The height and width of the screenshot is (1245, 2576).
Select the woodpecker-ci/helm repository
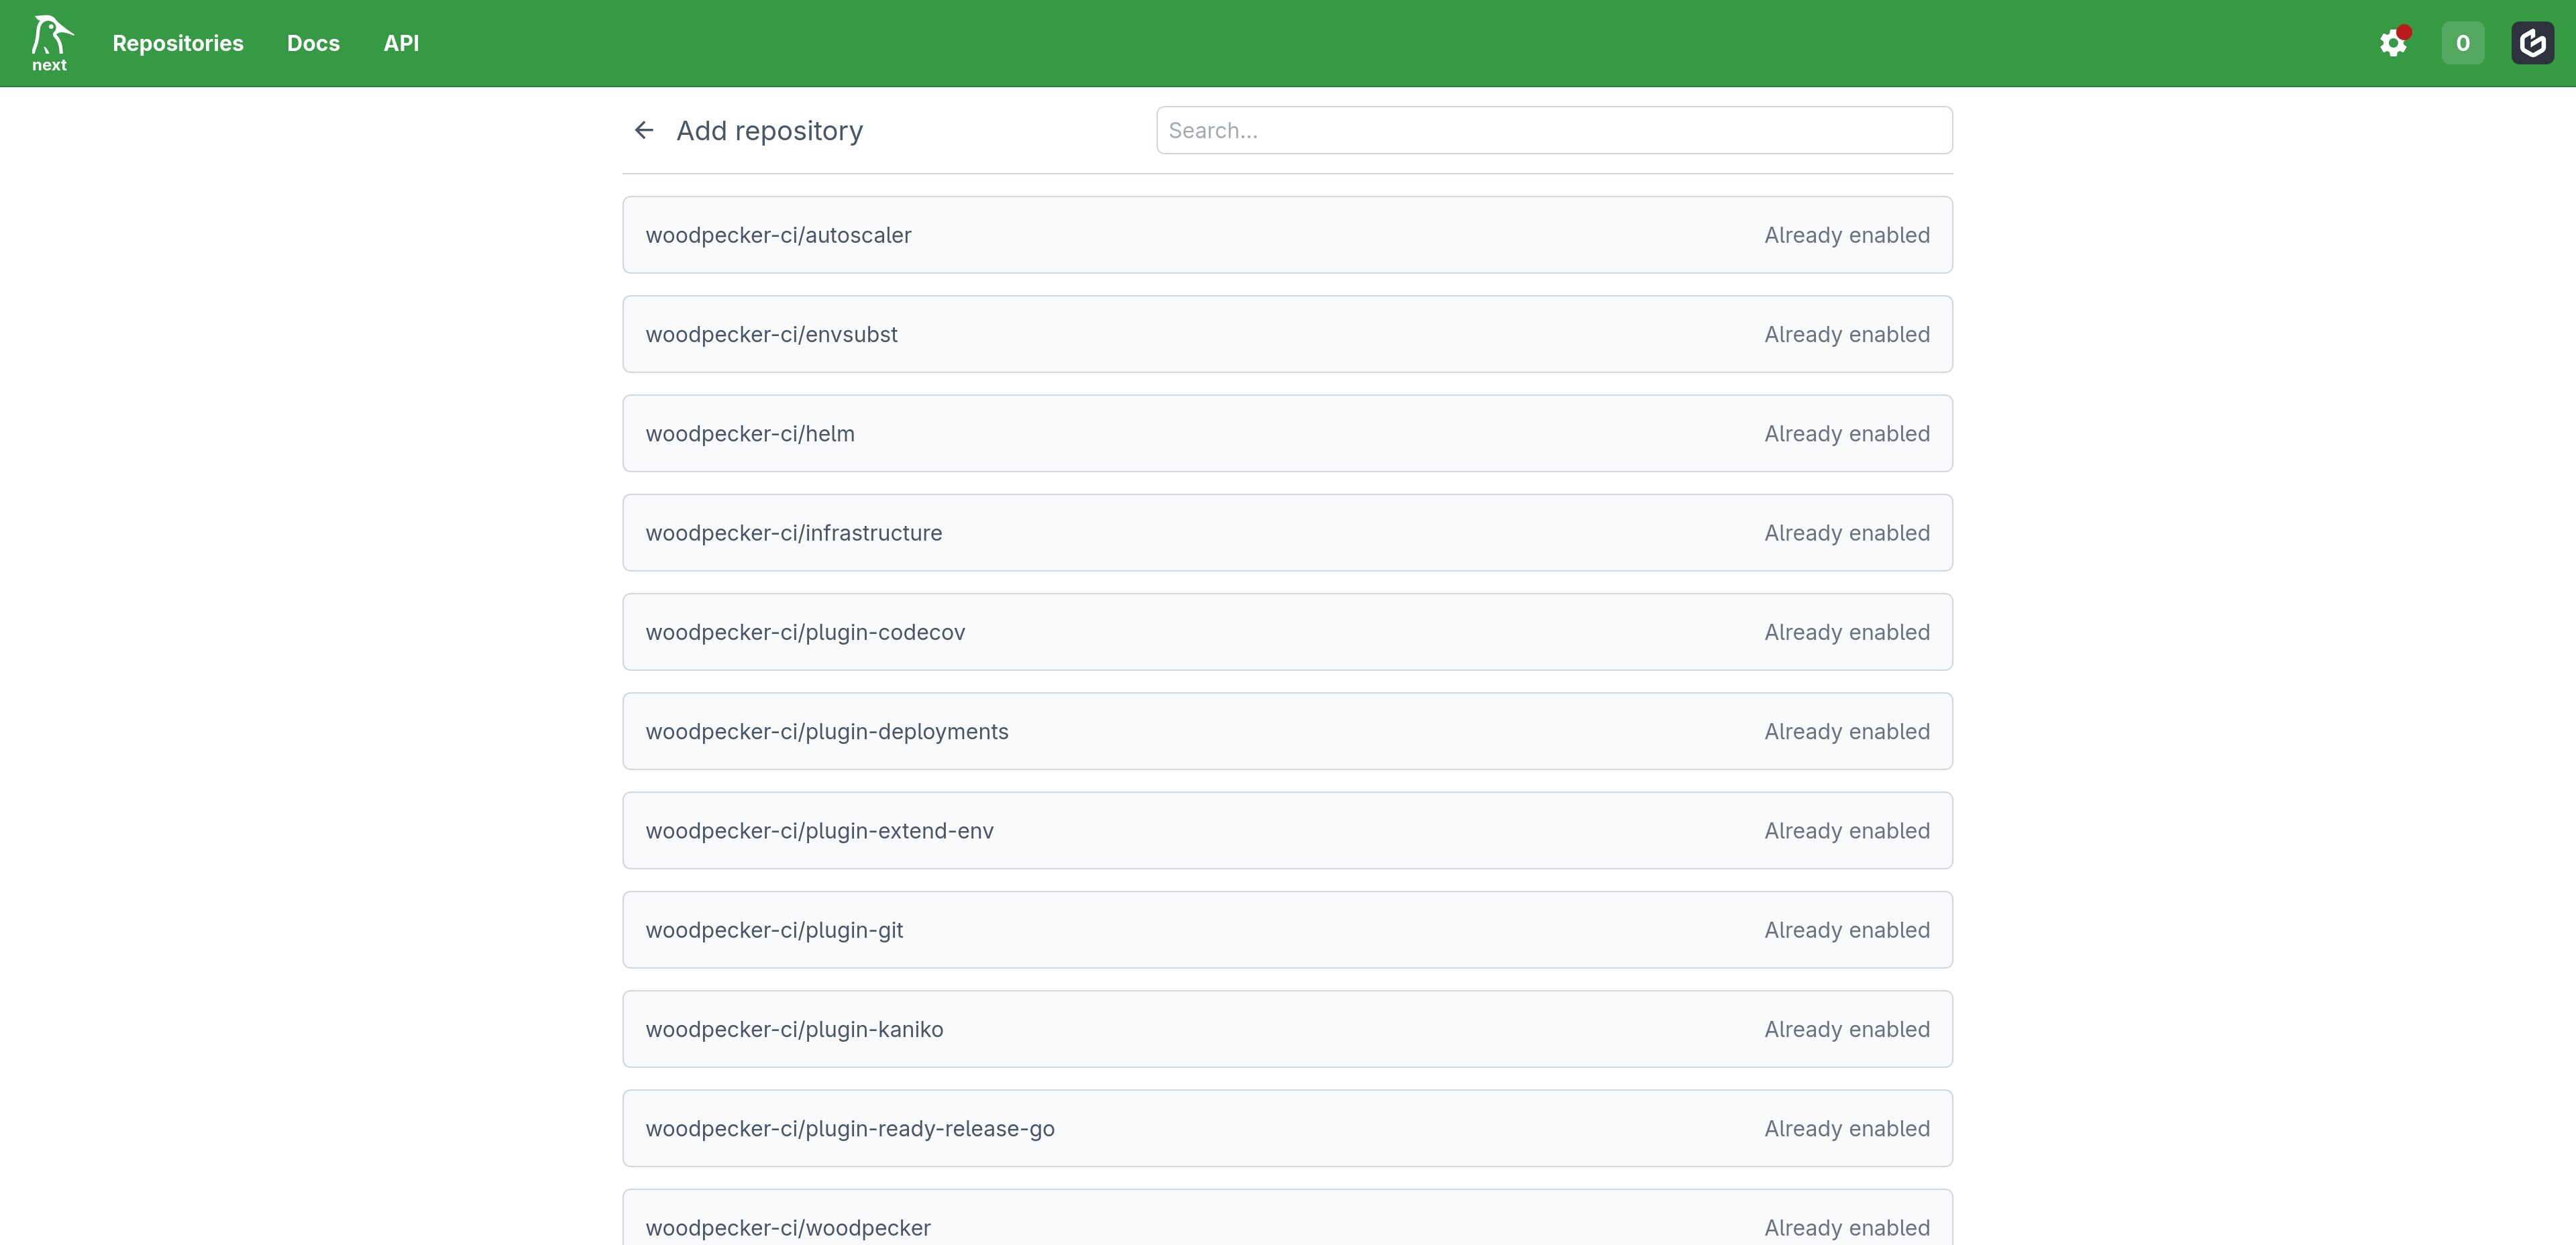click(x=1287, y=433)
